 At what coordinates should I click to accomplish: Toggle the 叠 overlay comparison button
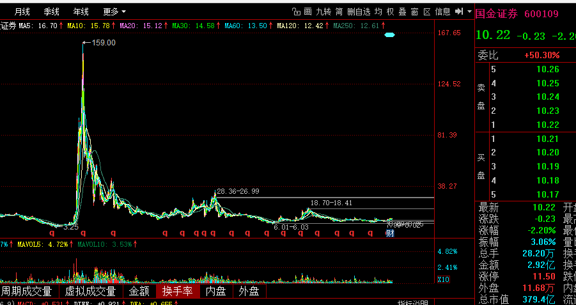[403, 12]
